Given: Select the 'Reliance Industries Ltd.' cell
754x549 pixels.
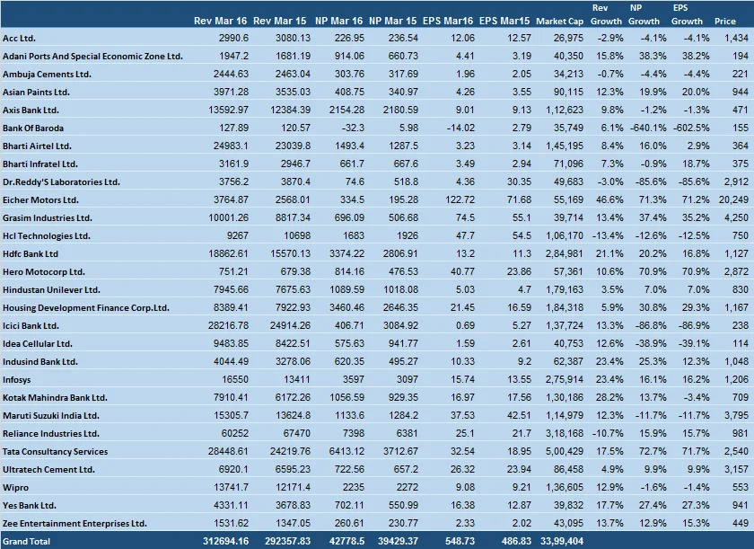Looking at the screenshot, I should pos(51,433).
